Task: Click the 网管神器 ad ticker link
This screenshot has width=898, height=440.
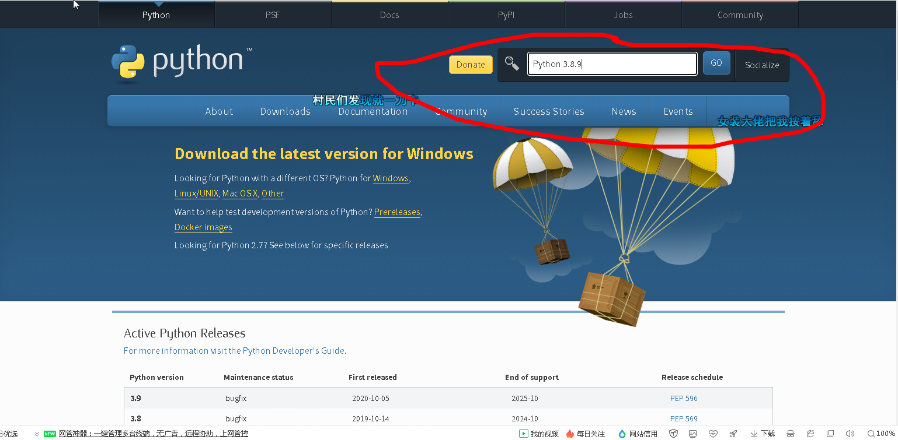Action: (154, 434)
